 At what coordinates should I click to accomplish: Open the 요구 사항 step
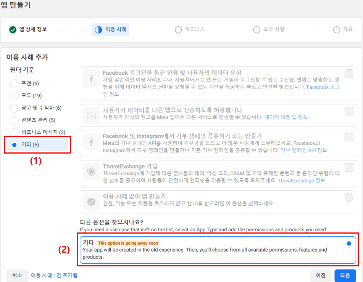point(269,30)
